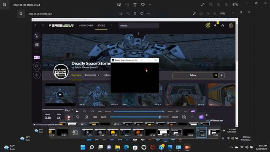270x152 pixels.
Task: Open the Game Jolt user avatar menu
Action: 231,25
